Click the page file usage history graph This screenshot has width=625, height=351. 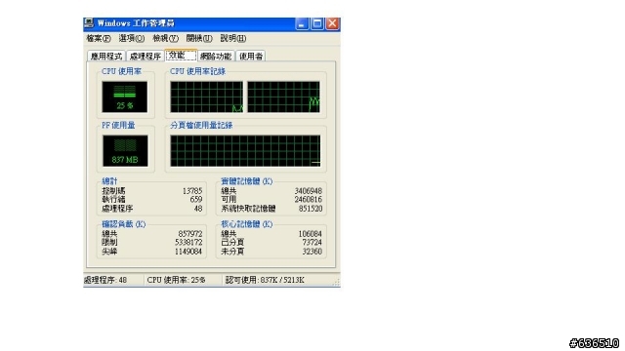pos(245,150)
